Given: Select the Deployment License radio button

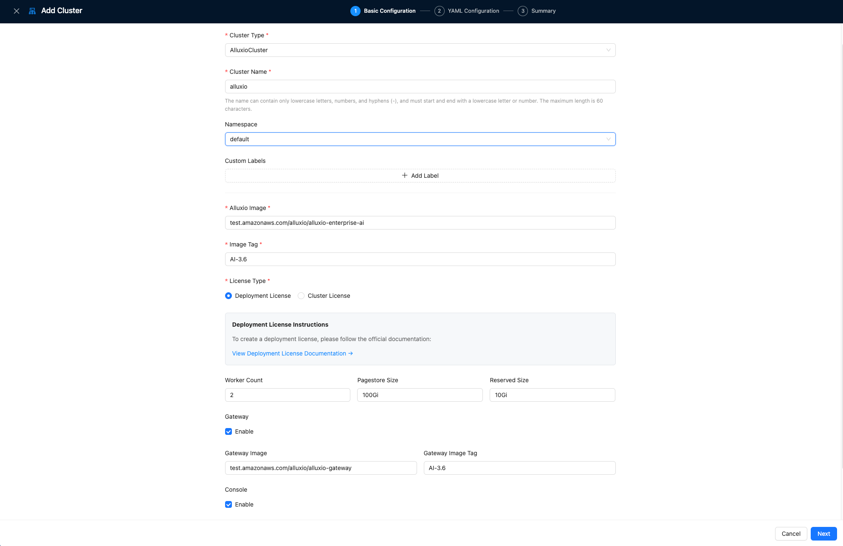Looking at the screenshot, I should [228, 296].
